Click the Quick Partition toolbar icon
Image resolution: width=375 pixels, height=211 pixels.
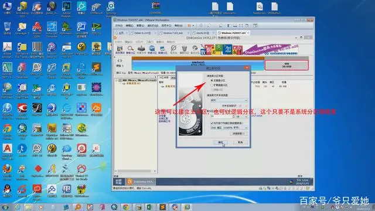(152, 50)
